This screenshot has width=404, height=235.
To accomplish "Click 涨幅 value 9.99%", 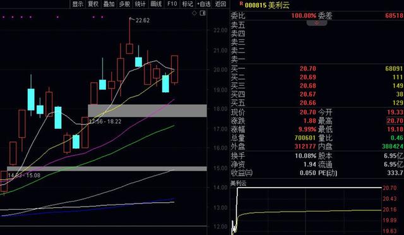I will (x=307, y=130).
